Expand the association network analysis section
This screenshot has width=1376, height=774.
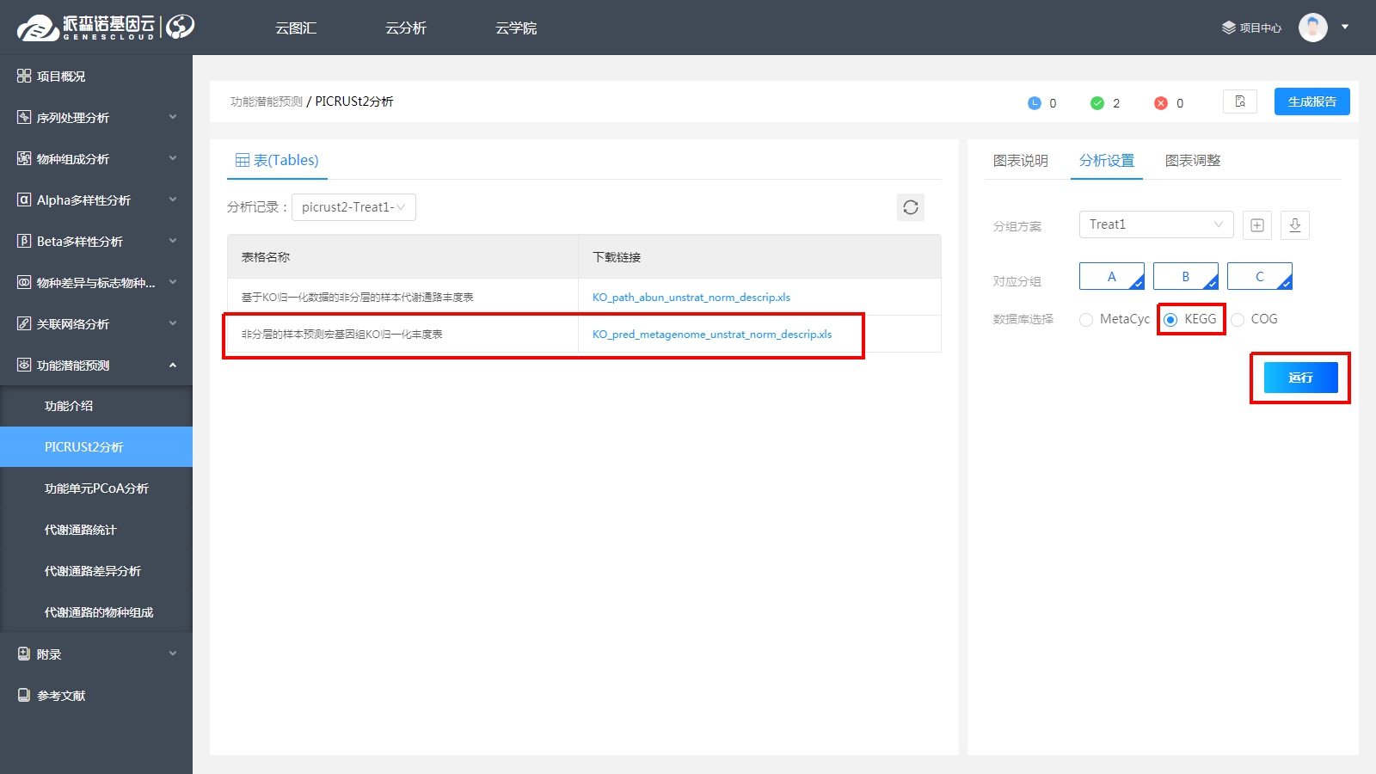point(173,323)
